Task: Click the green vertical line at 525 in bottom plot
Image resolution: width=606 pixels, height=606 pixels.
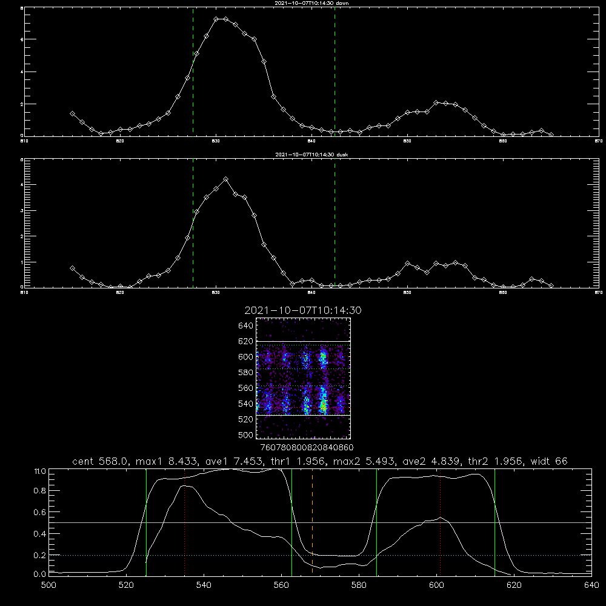Action: tap(146, 522)
